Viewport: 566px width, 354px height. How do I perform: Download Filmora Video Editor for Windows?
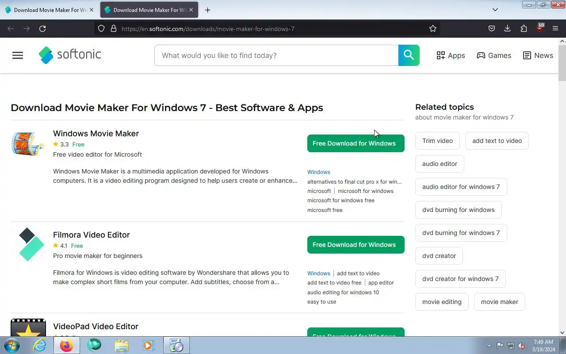pyautogui.click(x=356, y=245)
